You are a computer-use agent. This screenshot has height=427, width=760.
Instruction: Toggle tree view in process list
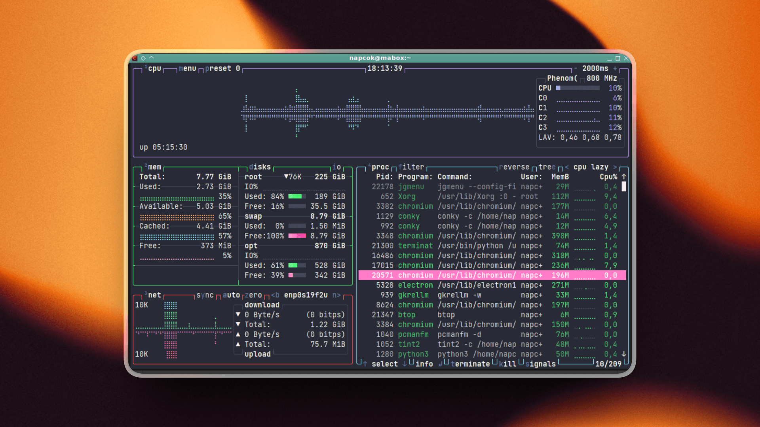(547, 167)
